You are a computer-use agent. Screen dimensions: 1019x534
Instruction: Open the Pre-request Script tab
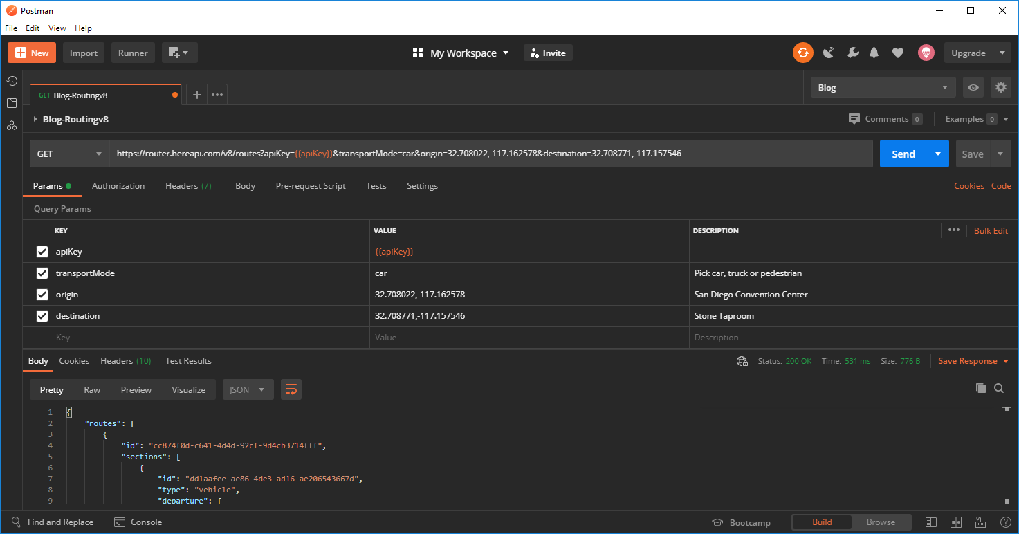click(311, 186)
